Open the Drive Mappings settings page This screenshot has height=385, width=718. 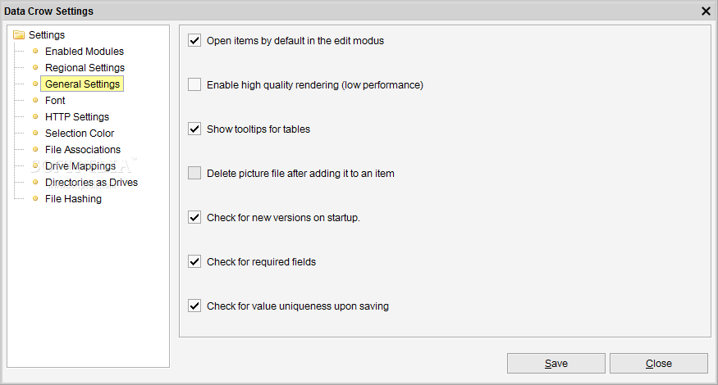tap(80, 166)
